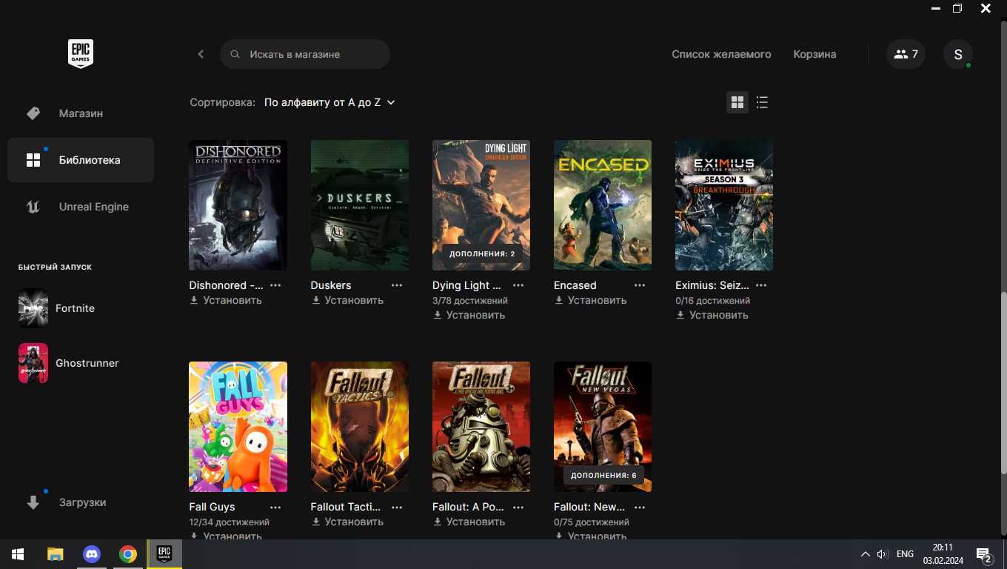Open options menu for Fallout: New Vegas
Viewport: 1007px width, 569px height.
click(640, 507)
